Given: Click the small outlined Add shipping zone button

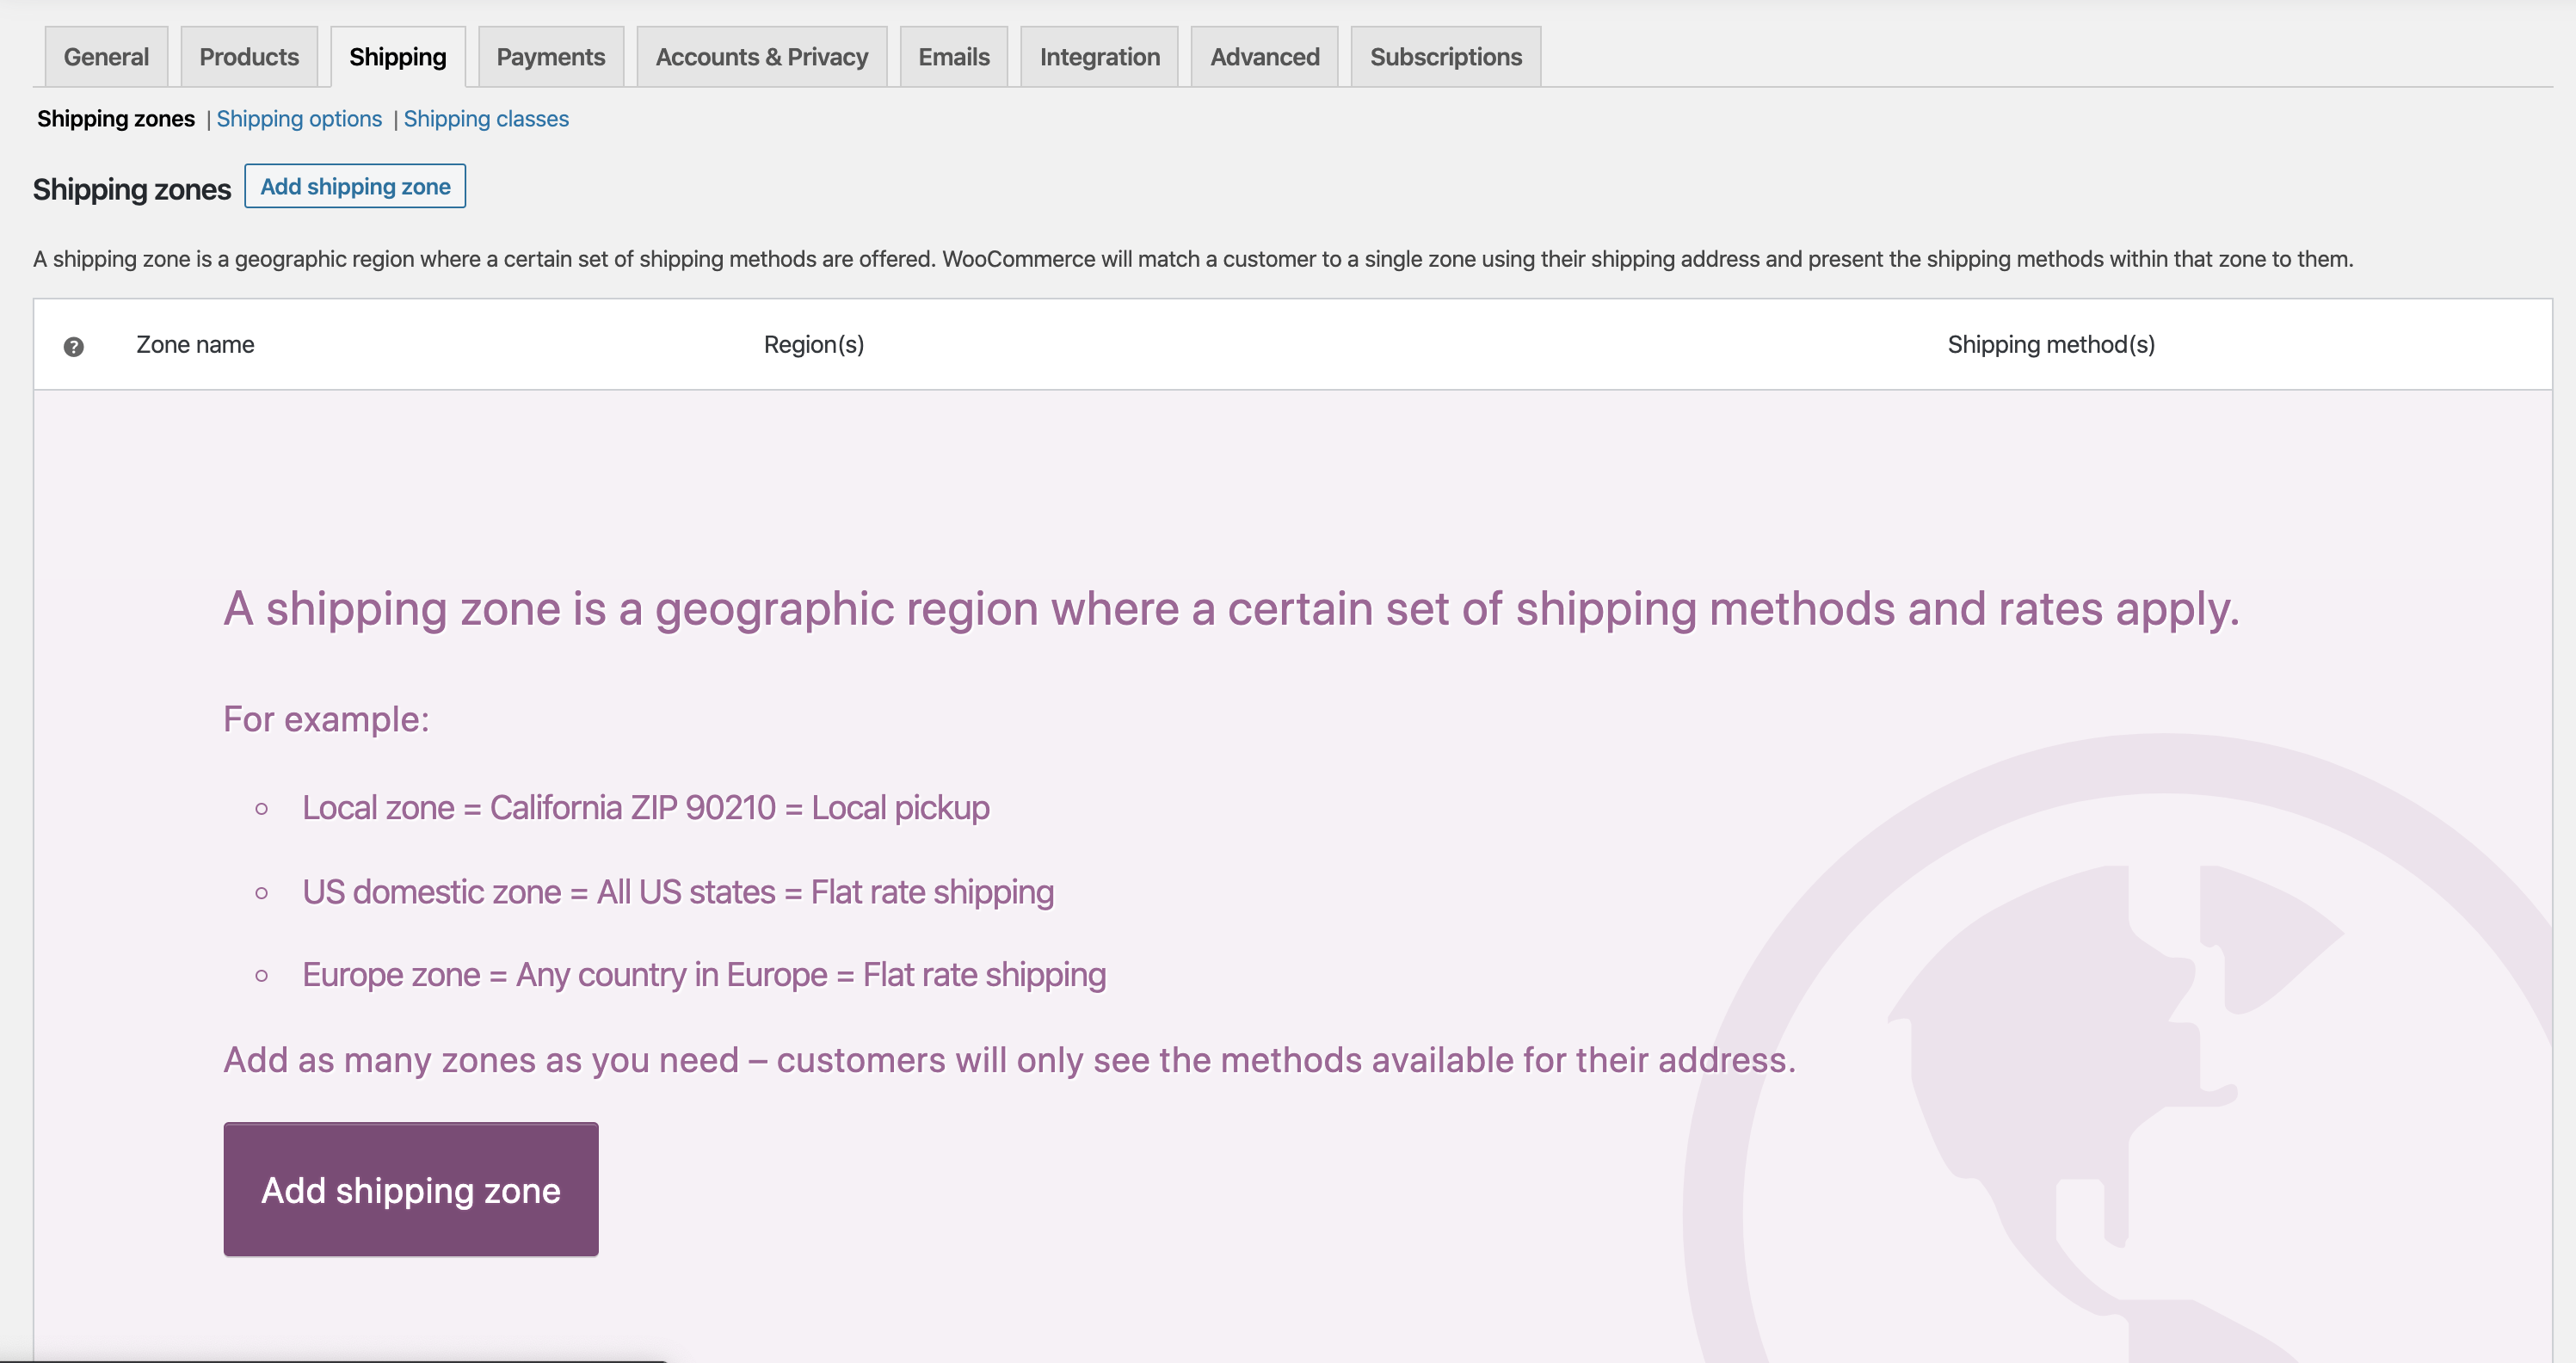Looking at the screenshot, I should pos(355,186).
